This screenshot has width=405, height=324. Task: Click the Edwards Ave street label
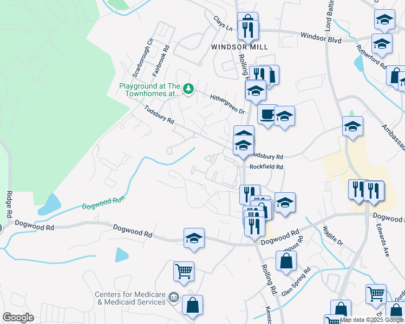pyautogui.click(x=382, y=240)
